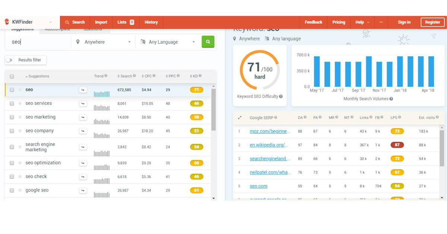Open the searchengineland SERP result link

pyautogui.click(x=270, y=159)
